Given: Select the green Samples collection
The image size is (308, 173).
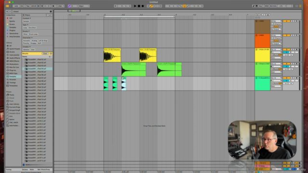Looking at the screenshot, I should pos(13,27).
